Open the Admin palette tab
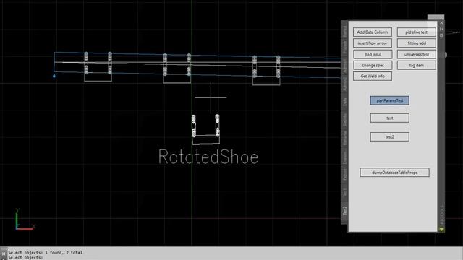The image size is (463, 260). pyautogui.click(x=344, y=66)
